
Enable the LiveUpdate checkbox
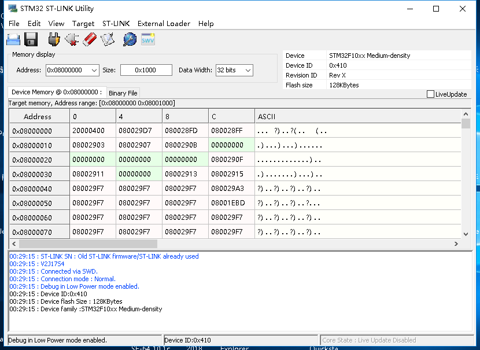coord(430,94)
